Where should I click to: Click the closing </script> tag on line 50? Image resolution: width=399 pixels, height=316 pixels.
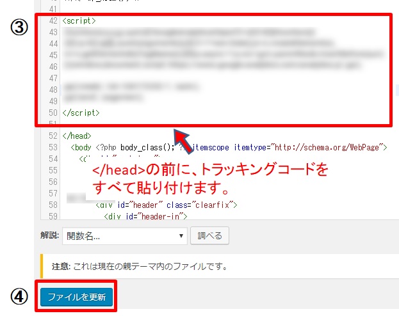click(x=81, y=113)
